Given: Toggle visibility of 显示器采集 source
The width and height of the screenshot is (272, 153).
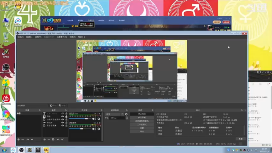Looking at the screenshot, I should click(x=63, y=125).
